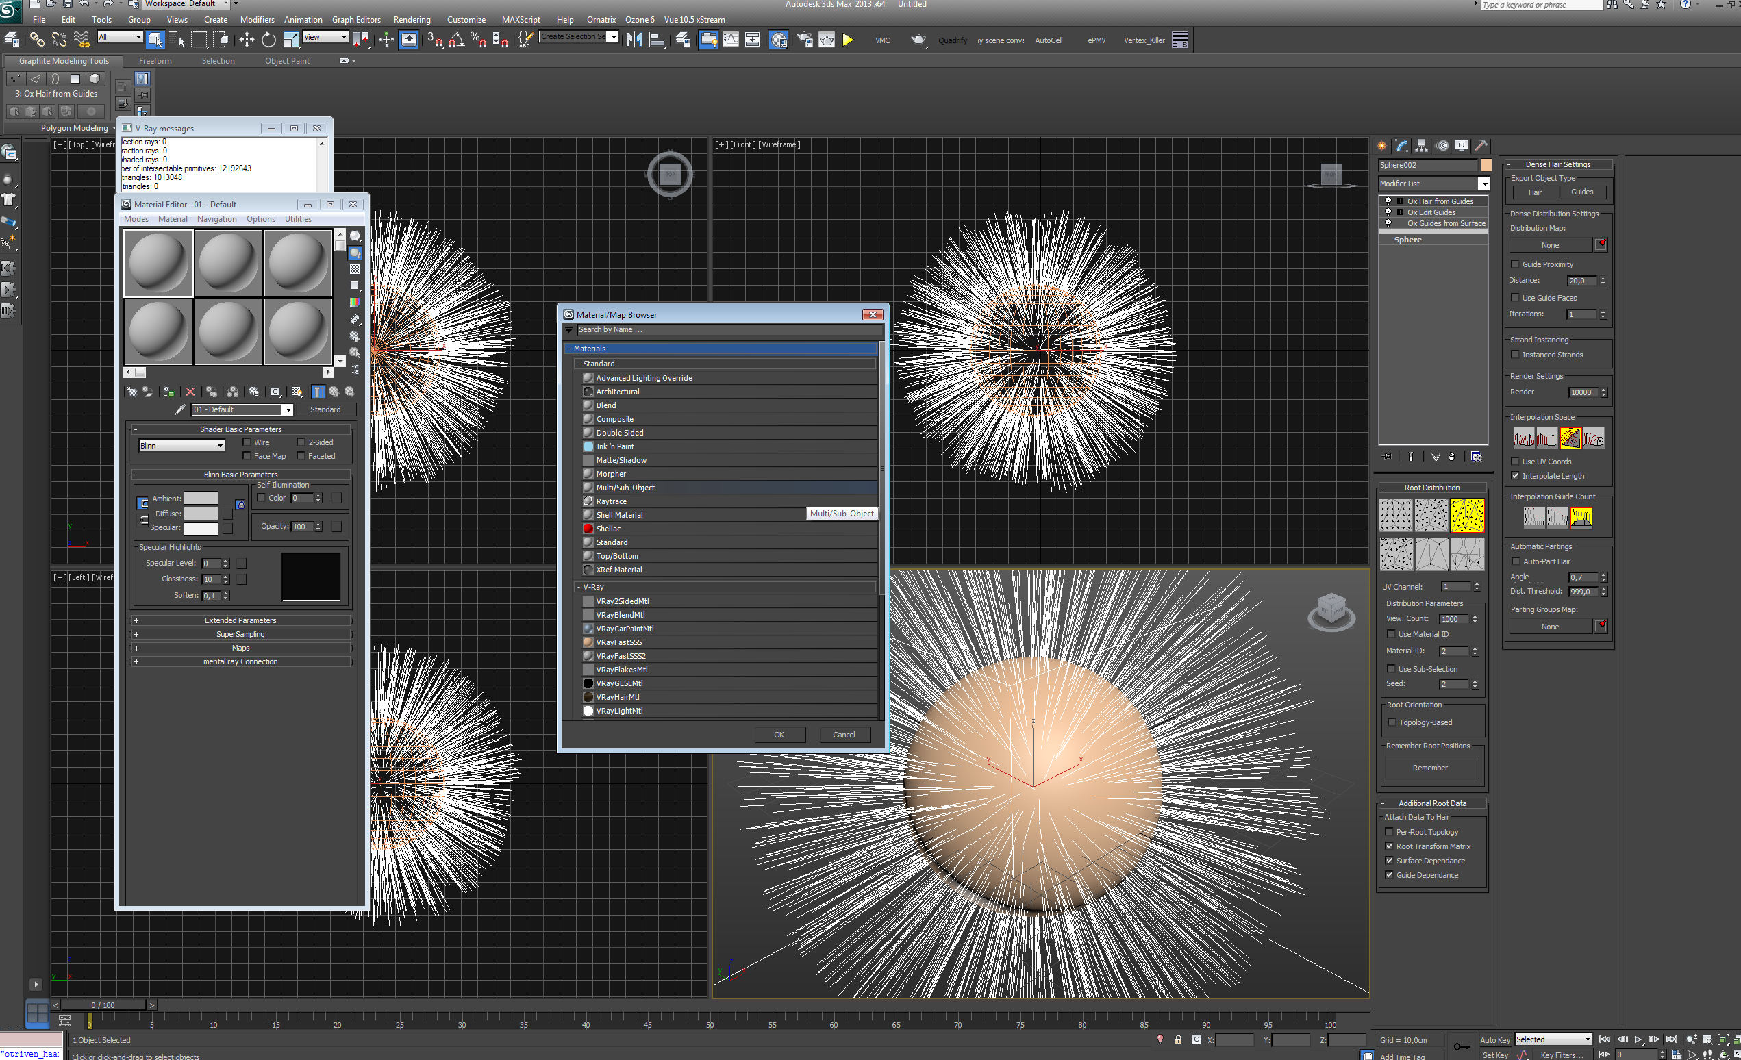
Task: Toggle the Interpolate Length checkbox
Action: 1515,476
